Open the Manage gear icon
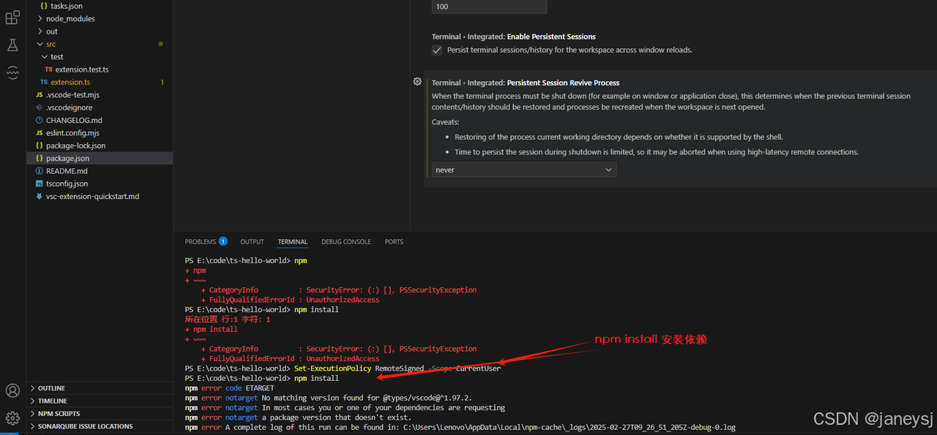937x435 pixels. [x=12, y=418]
